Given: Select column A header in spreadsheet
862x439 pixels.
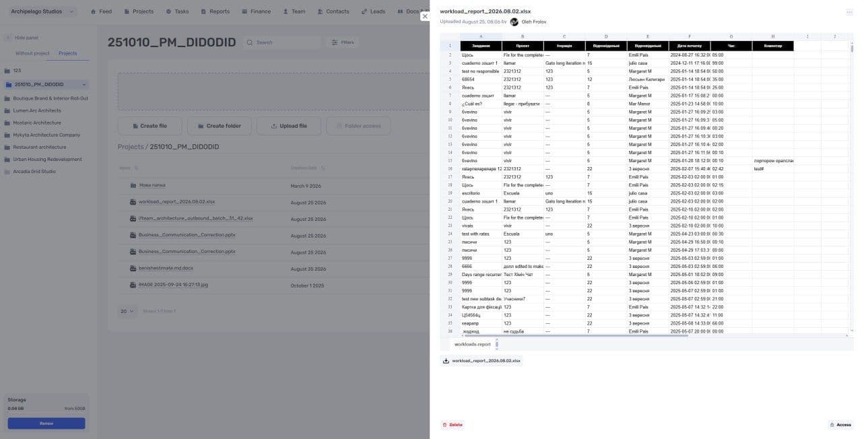Looking at the screenshot, I should point(481,36).
